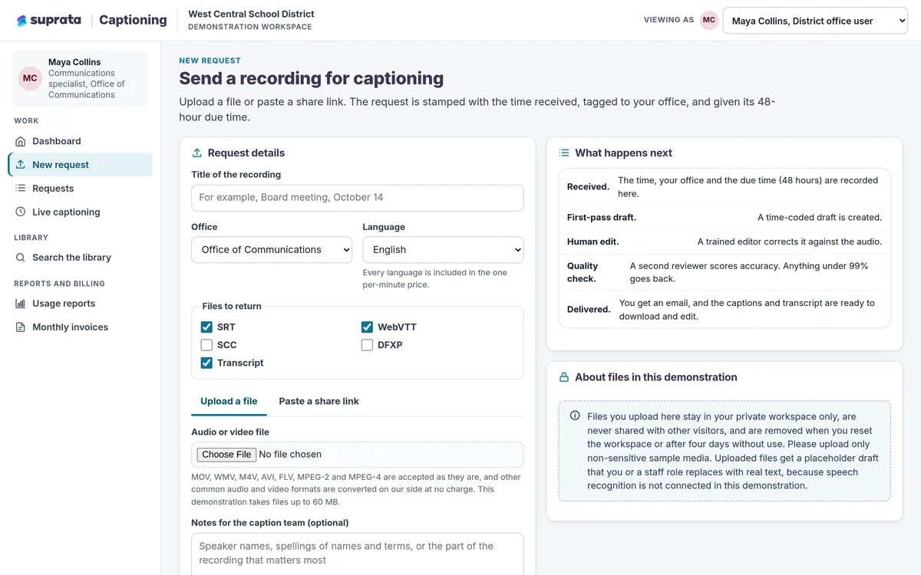Click the Dashboard home icon
The width and height of the screenshot is (921, 575).
point(21,141)
